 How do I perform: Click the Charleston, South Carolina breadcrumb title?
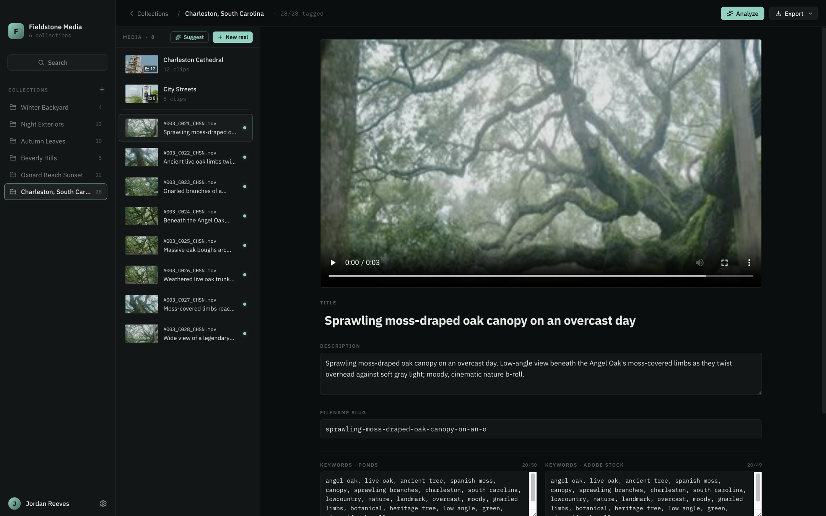224,14
